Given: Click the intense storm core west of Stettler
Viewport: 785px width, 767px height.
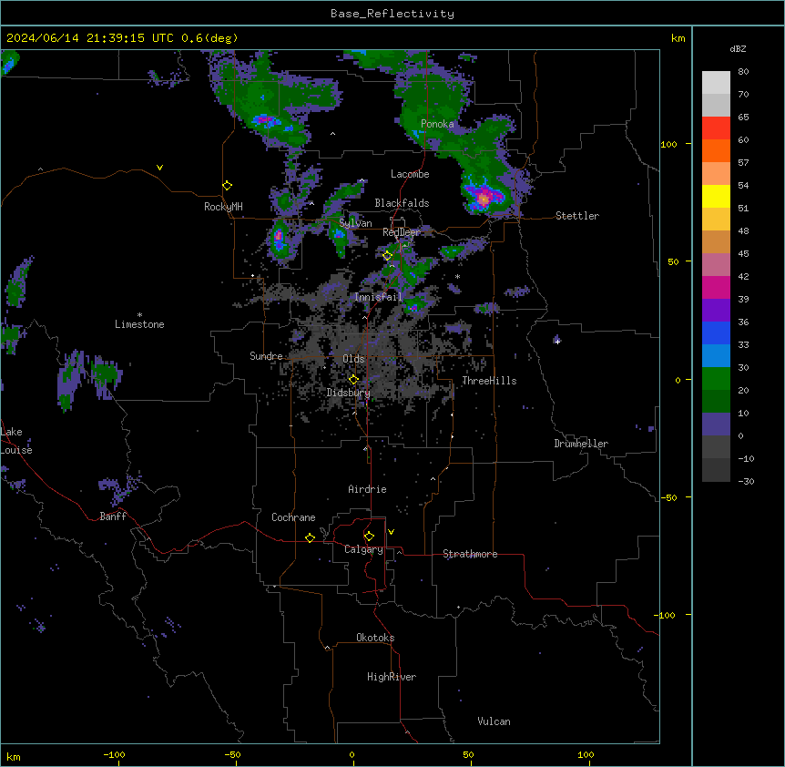Looking at the screenshot, I should (x=484, y=199).
